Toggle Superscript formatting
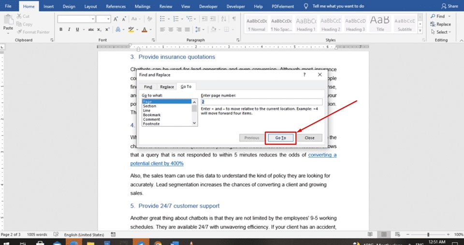464x245 pixels. coord(107,29)
